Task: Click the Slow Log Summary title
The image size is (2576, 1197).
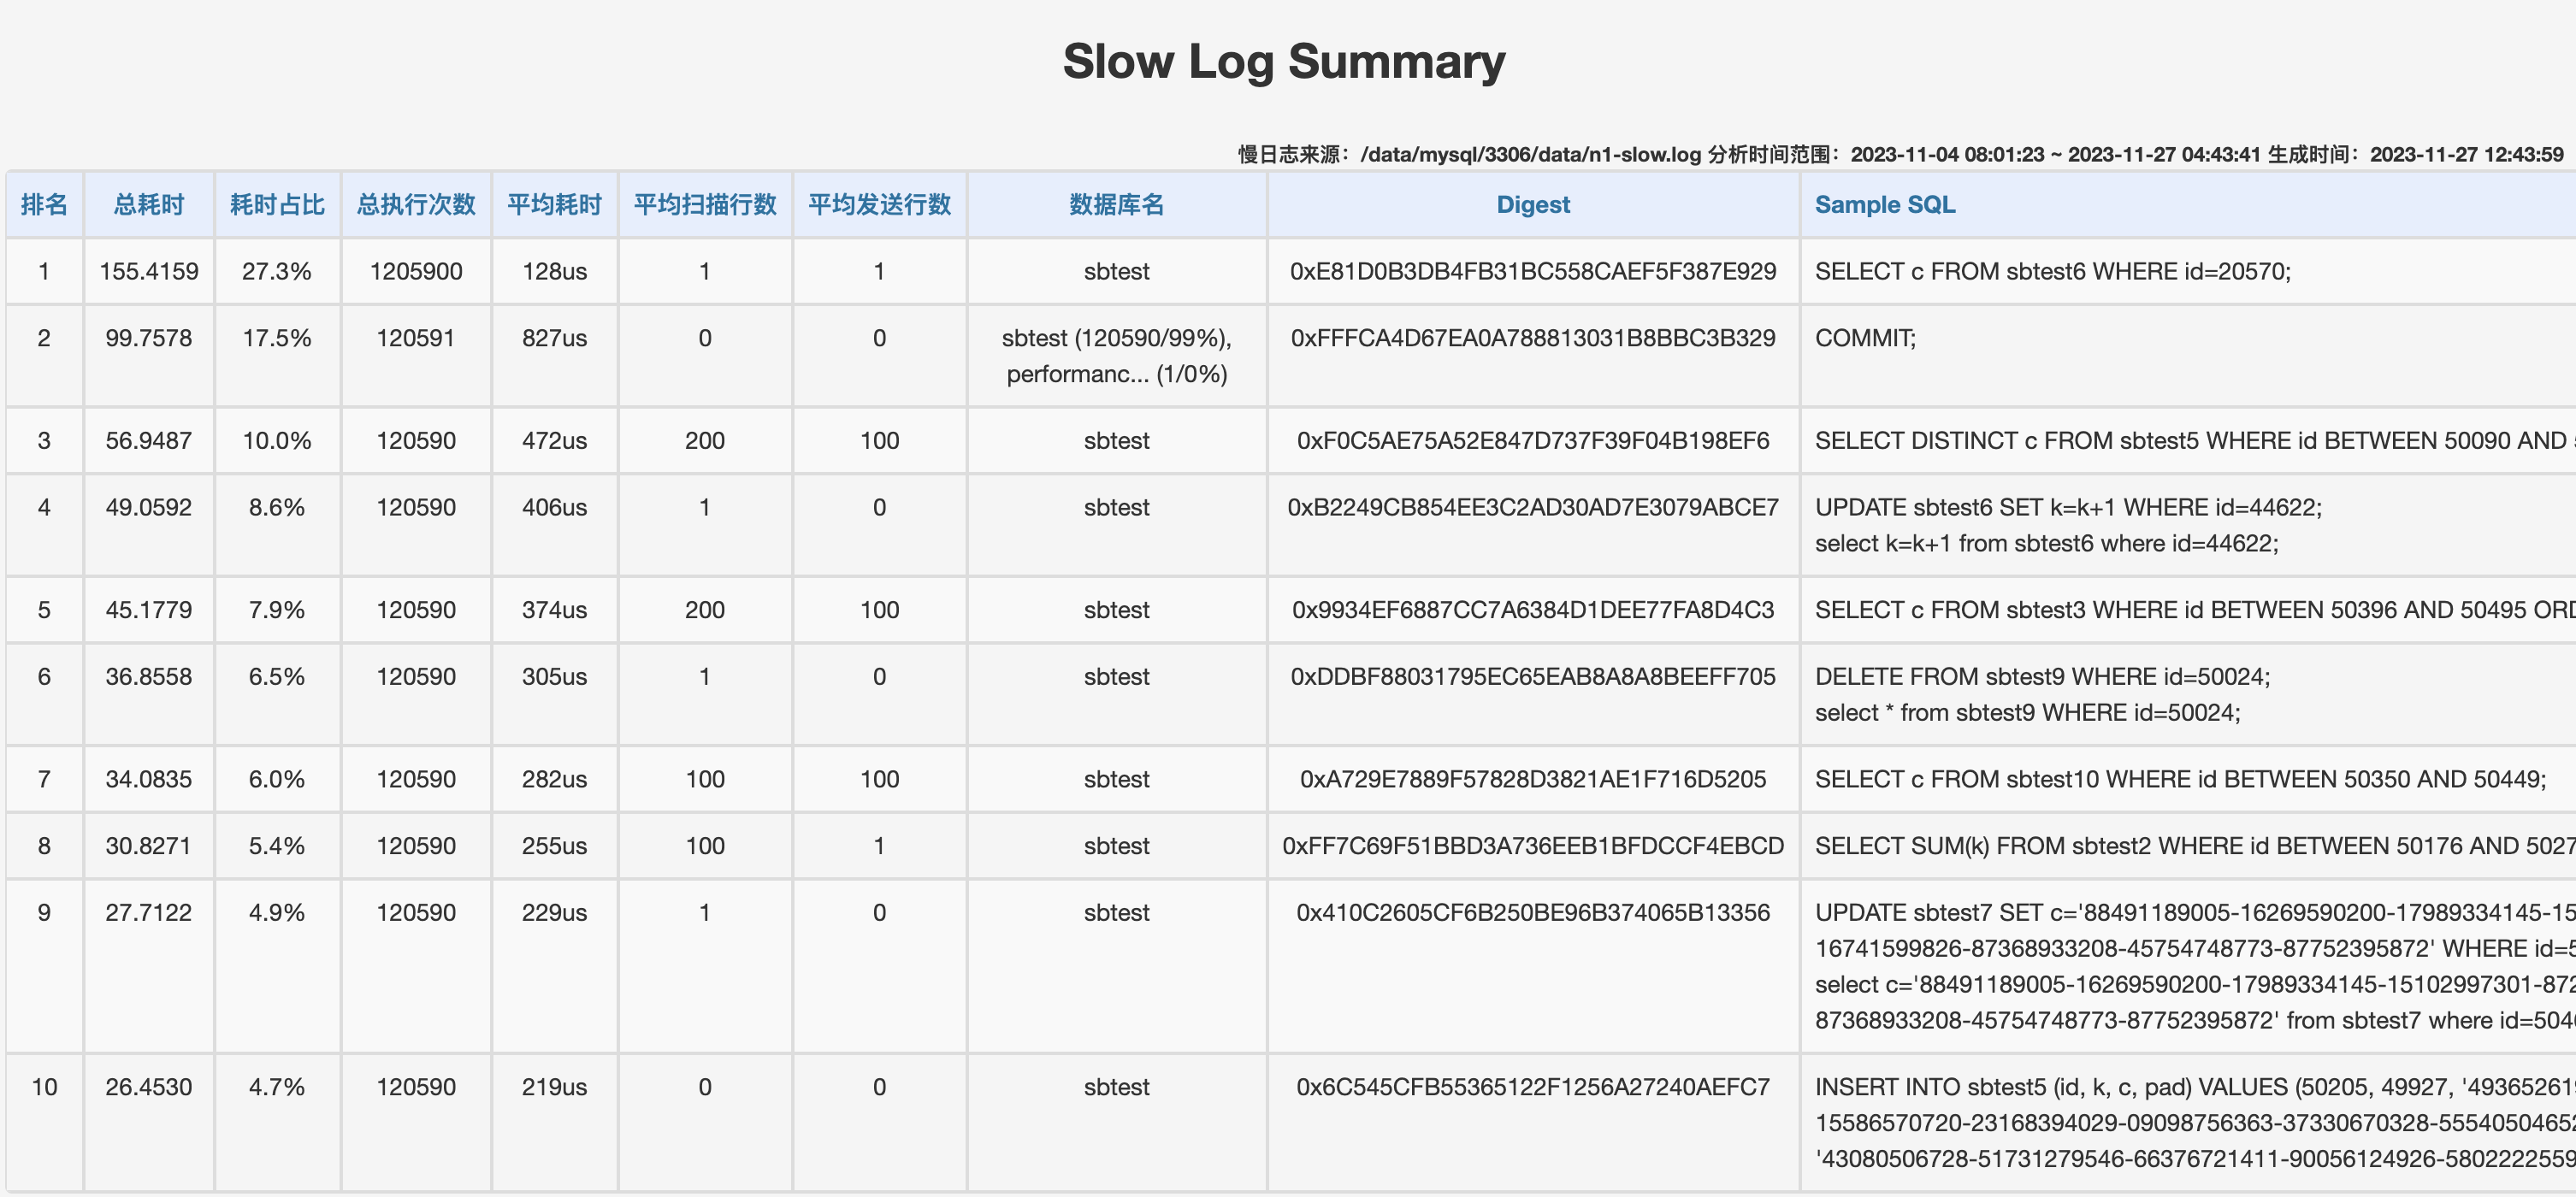Action: coord(1284,60)
